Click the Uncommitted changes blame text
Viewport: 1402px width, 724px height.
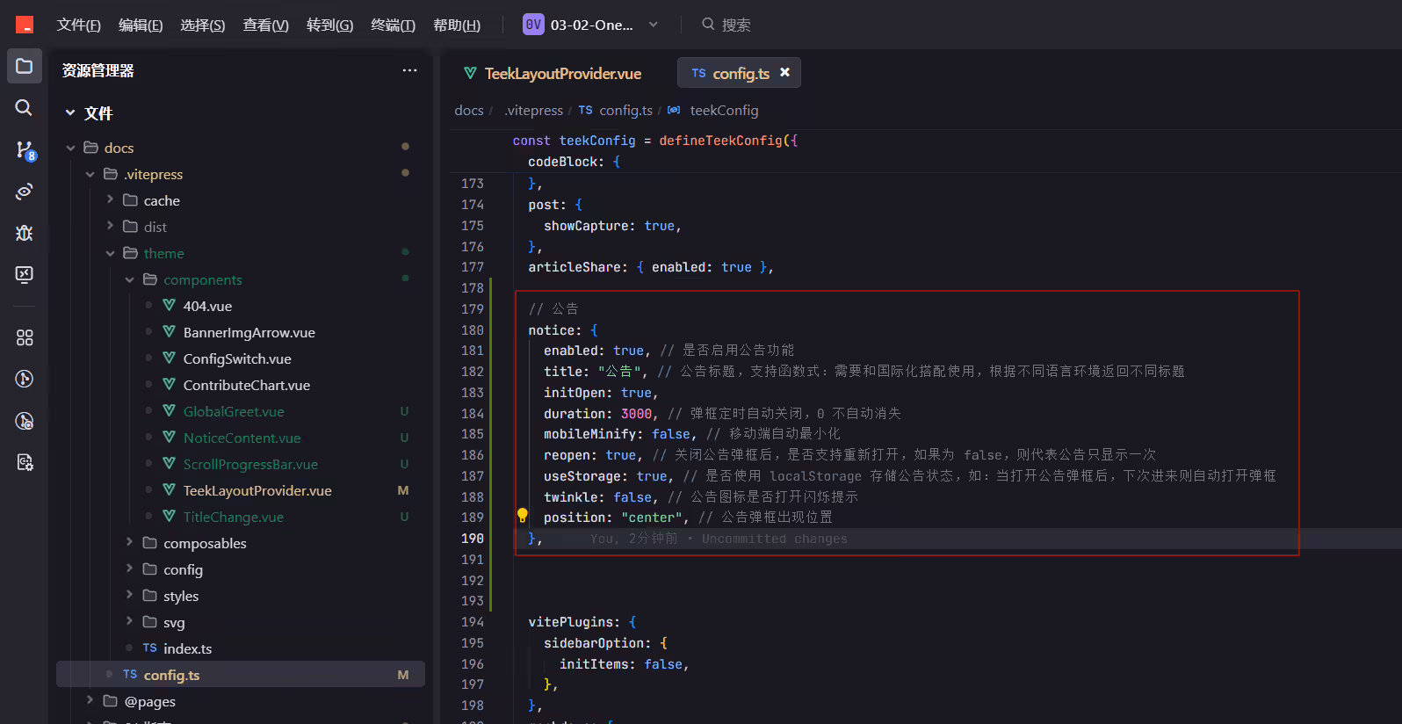tap(775, 539)
